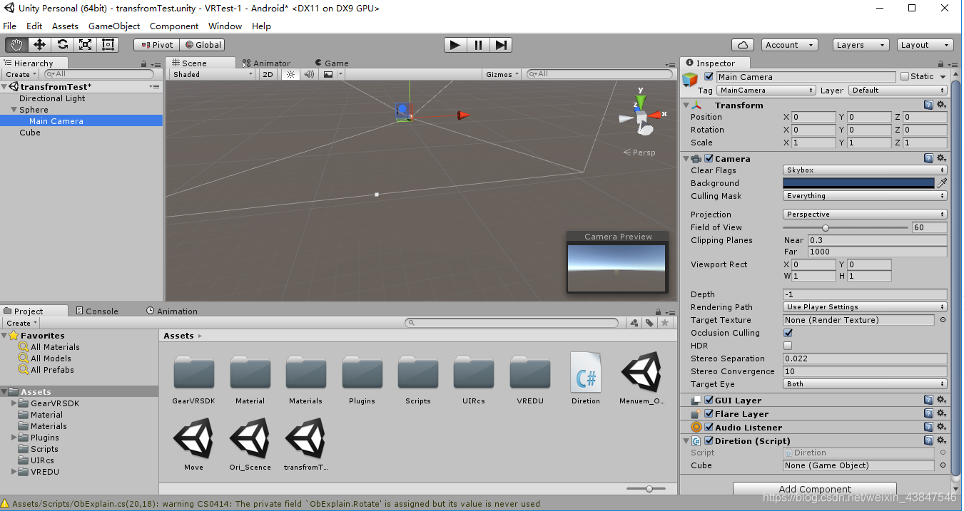Open the File menu

10,26
